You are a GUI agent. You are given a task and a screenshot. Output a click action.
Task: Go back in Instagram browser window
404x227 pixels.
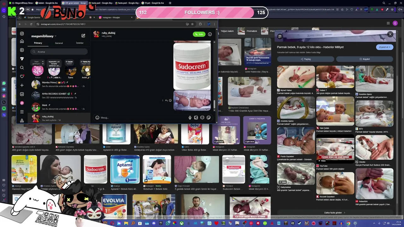coord(20,24)
